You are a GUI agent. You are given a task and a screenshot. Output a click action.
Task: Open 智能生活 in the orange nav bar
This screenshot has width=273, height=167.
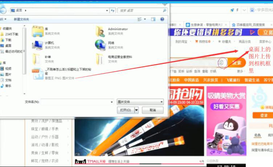coord(252,80)
